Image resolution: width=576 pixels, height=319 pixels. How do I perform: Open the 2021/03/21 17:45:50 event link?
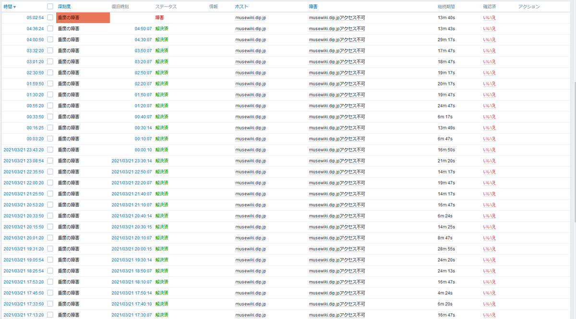coord(24,294)
